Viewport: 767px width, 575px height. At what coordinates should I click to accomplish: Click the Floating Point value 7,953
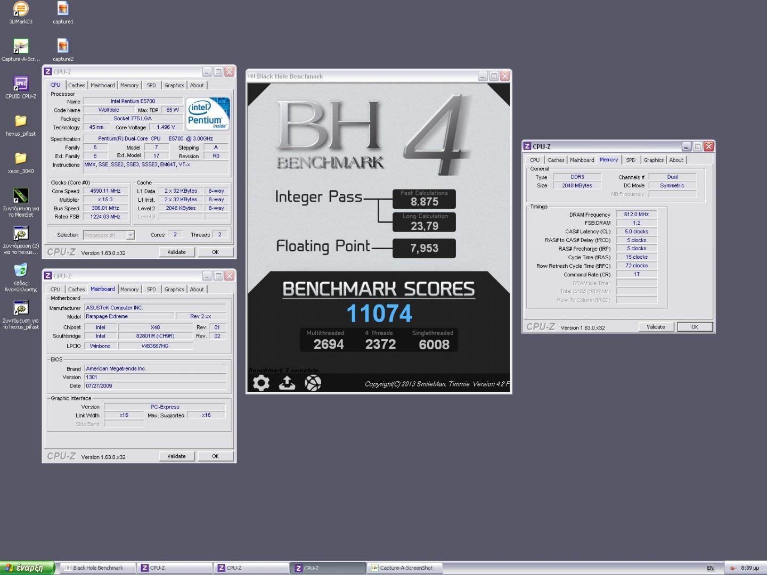click(x=424, y=248)
